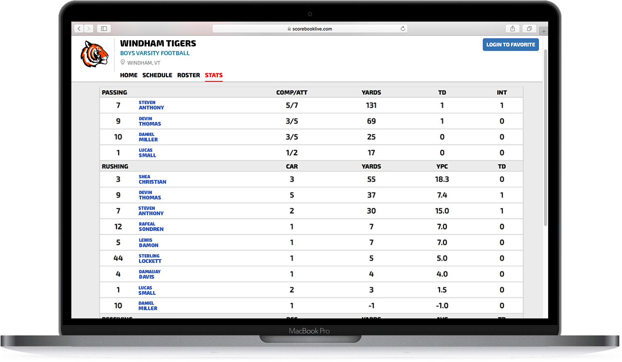Click the Boys Varsity Football link

click(x=155, y=53)
